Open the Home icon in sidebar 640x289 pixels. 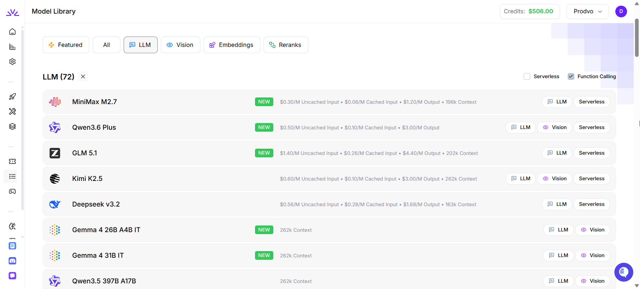[x=12, y=32]
